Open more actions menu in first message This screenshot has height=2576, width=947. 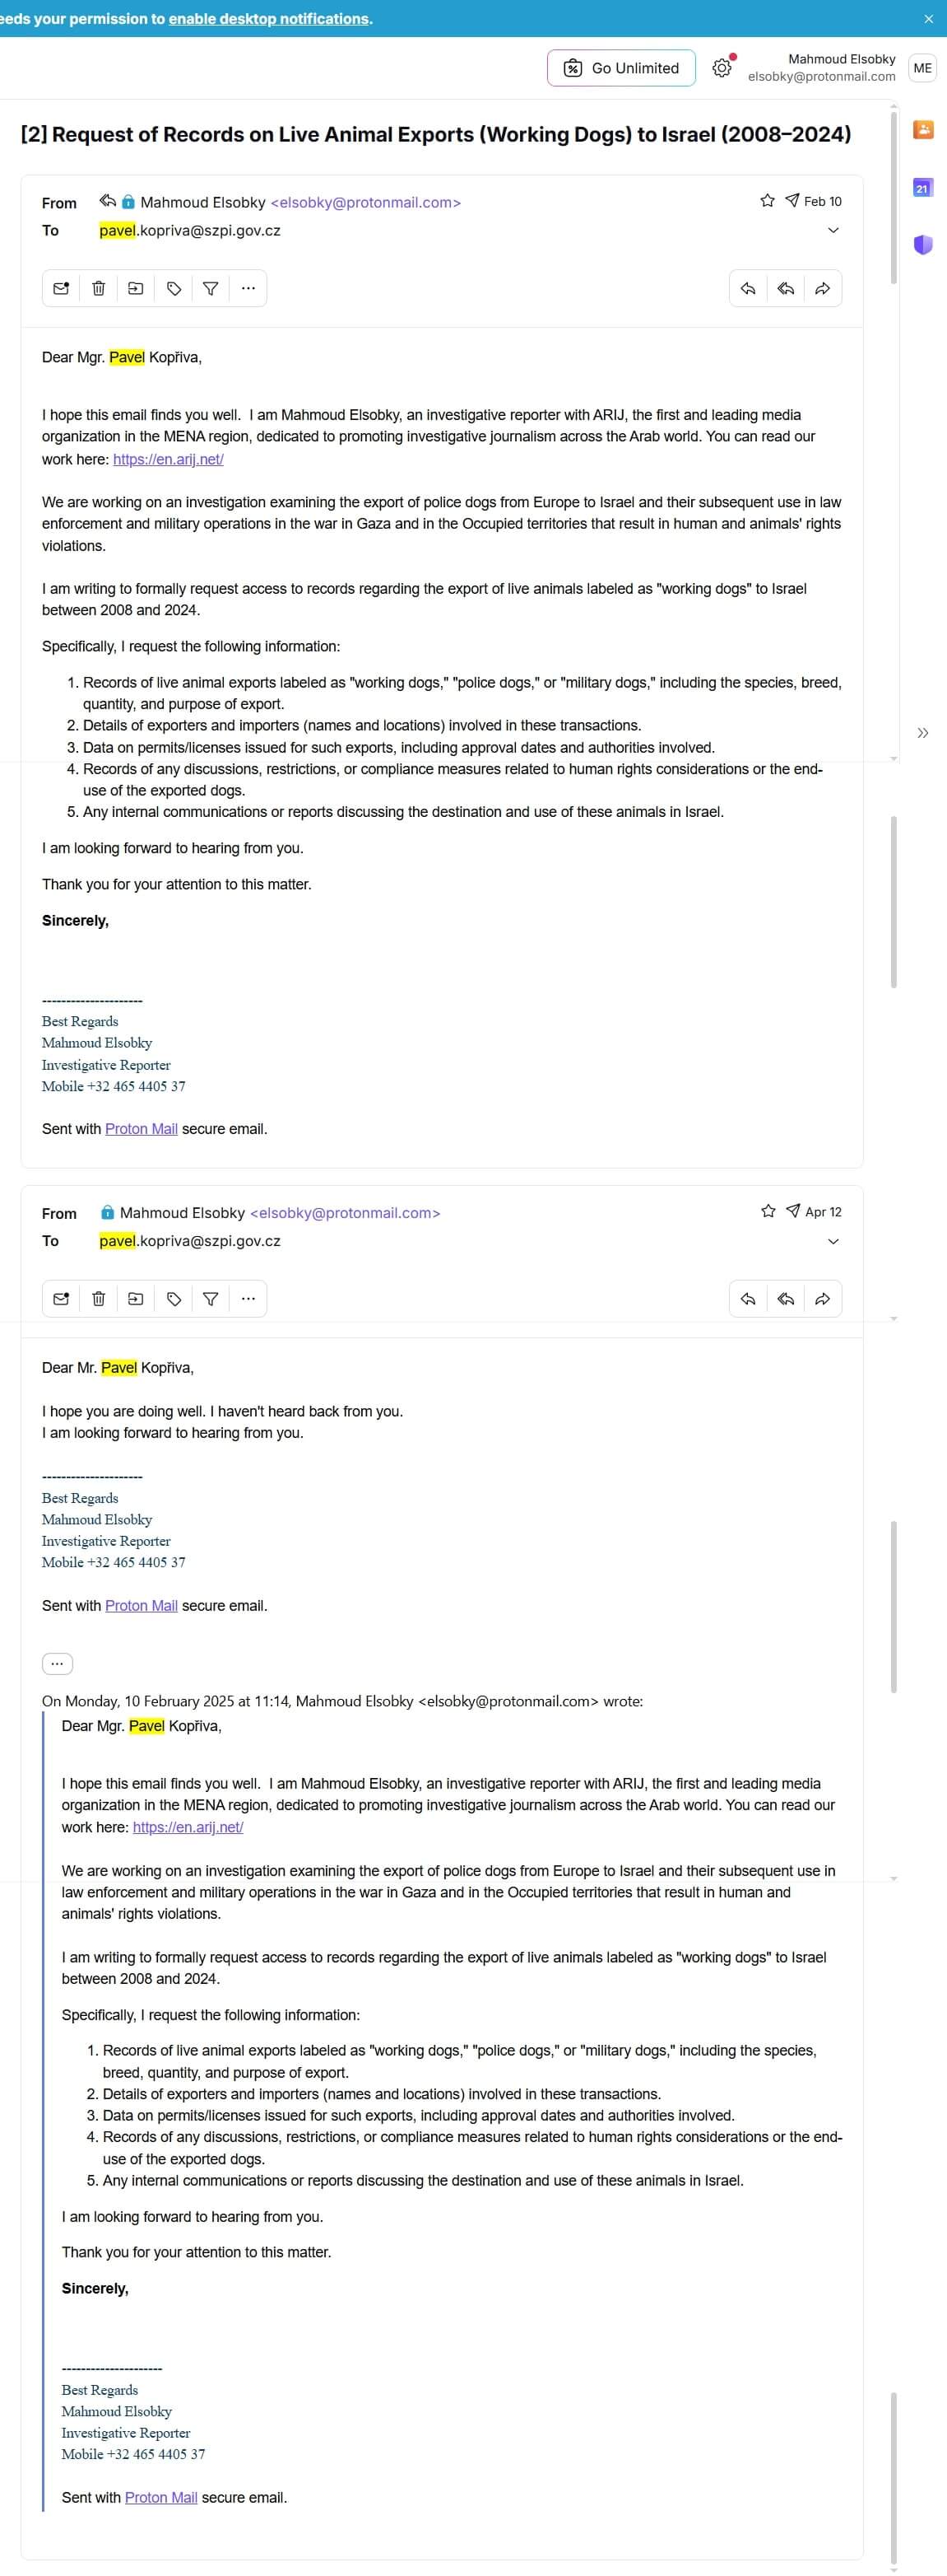point(248,288)
